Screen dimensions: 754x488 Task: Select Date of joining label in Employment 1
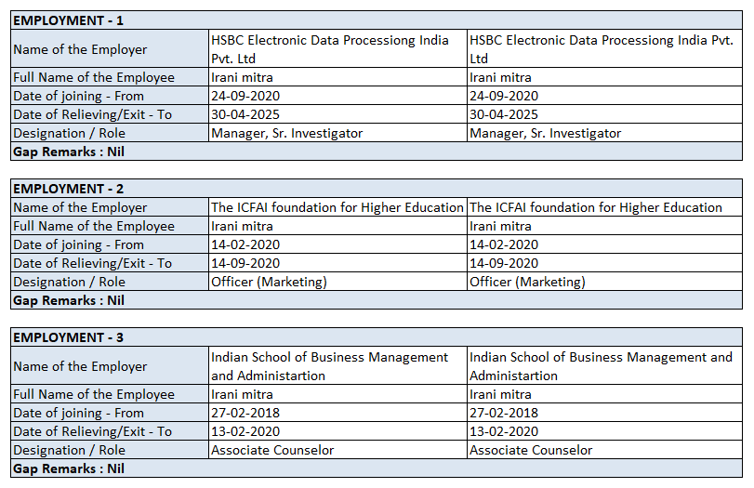[x=79, y=96]
